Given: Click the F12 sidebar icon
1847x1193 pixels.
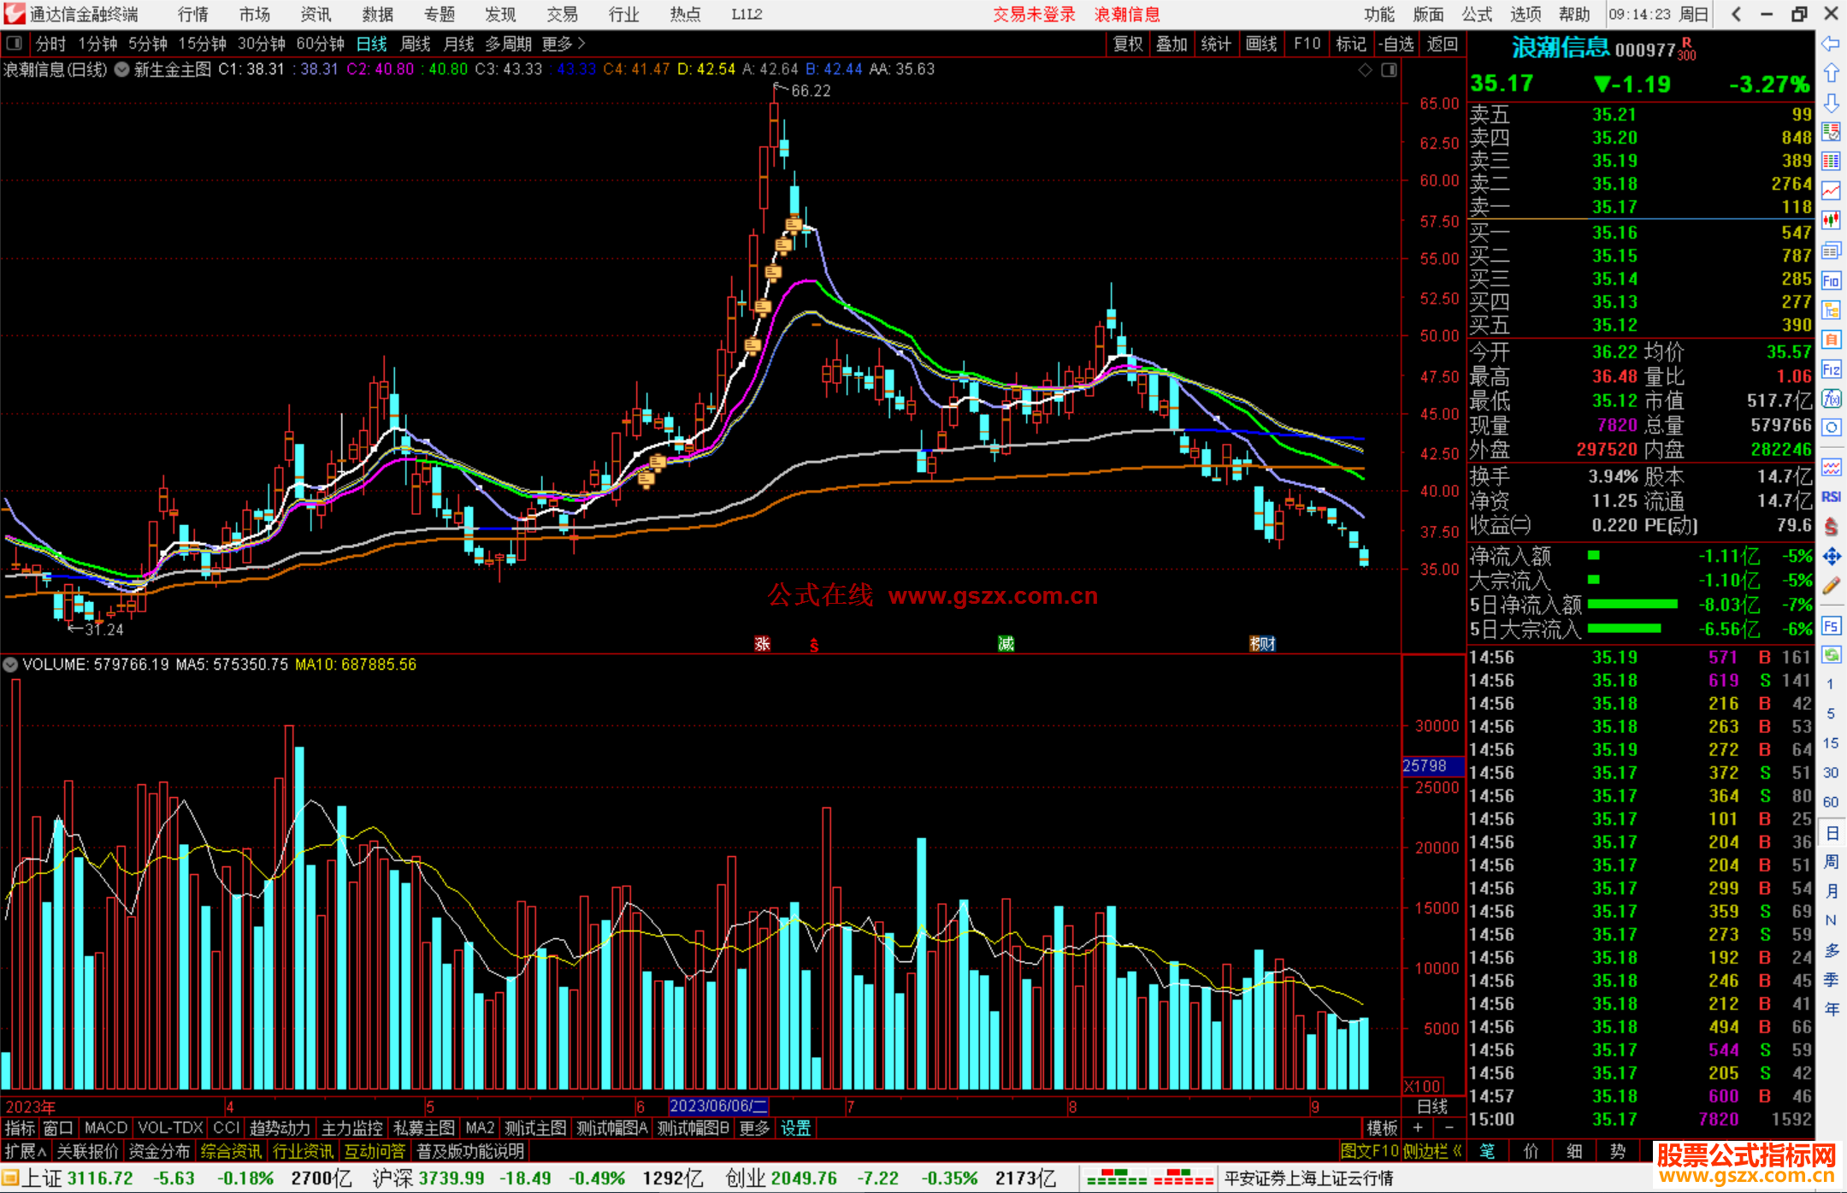Looking at the screenshot, I should [x=1831, y=370].
